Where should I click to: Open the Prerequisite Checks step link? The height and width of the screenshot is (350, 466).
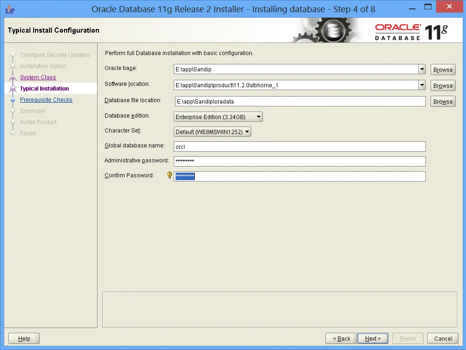coord(46,99)
